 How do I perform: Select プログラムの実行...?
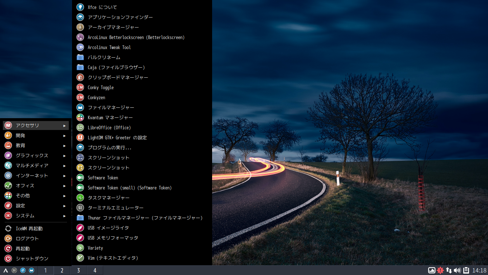tap(142, 148)
